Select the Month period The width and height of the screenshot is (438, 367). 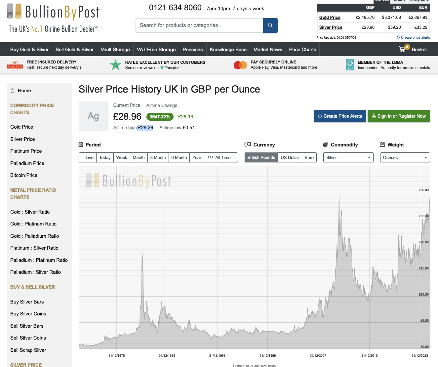click(139, 157)
